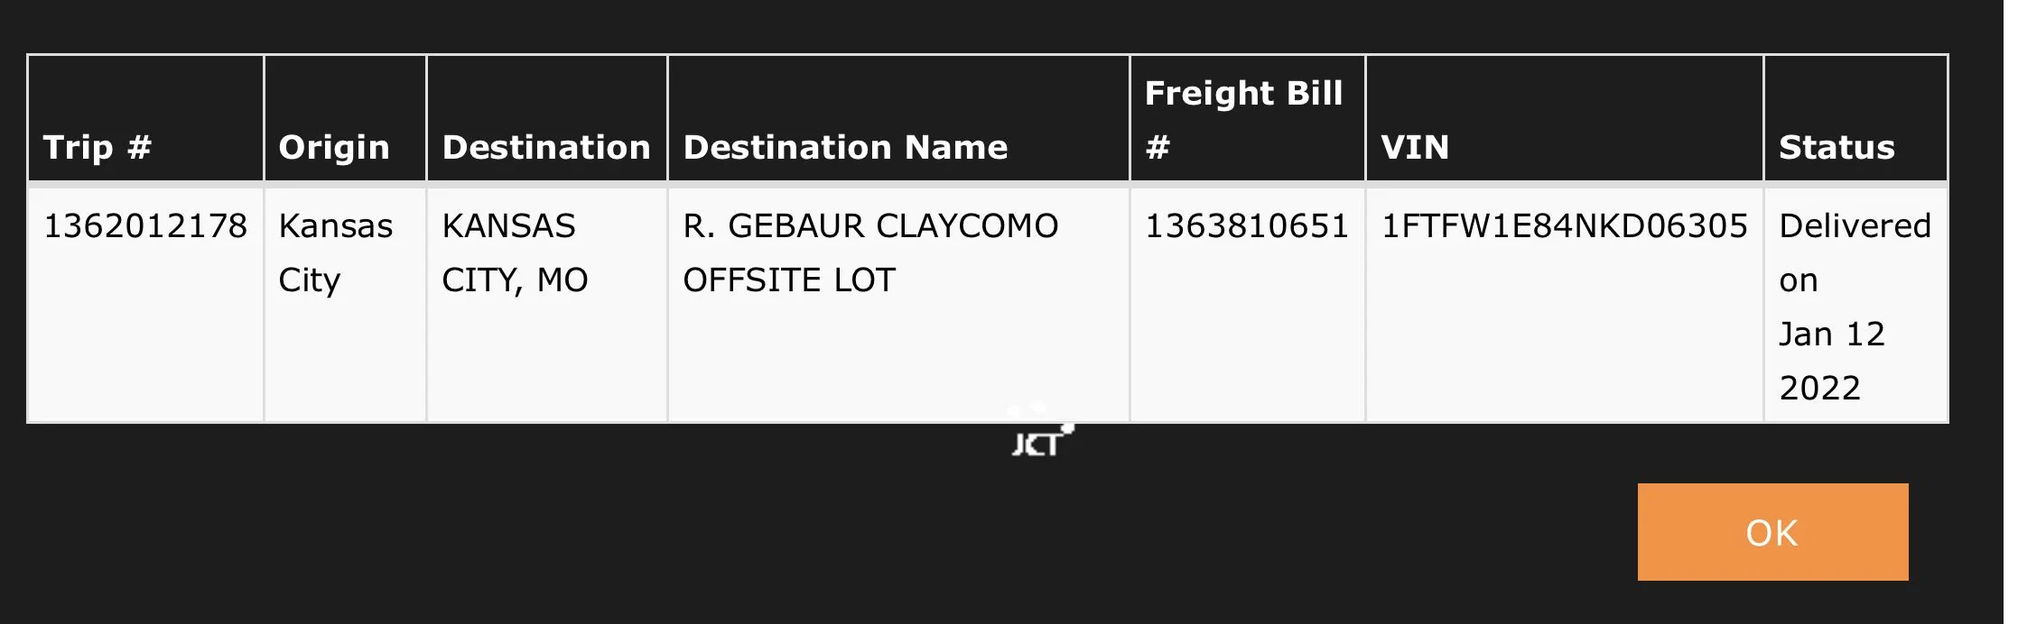Click the VIN 1FTFW1E84NKD06305
This screenshot has height=624, width=2018.
click(x=1565, y=225)
